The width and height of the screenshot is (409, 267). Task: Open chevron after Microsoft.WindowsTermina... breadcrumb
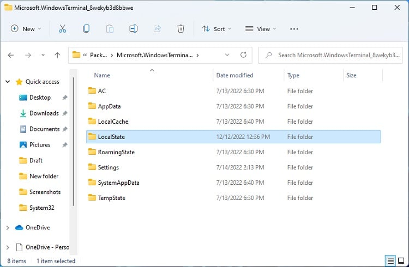pyautogui.click(x=198, y=55)
